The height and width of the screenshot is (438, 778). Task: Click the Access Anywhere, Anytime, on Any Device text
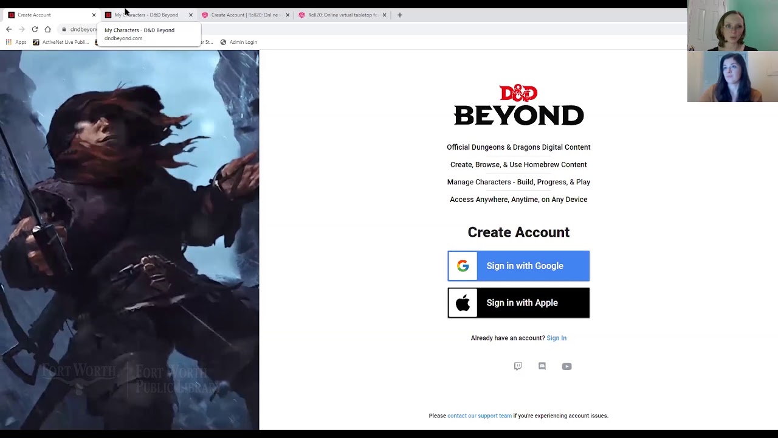tap(518, 200)
